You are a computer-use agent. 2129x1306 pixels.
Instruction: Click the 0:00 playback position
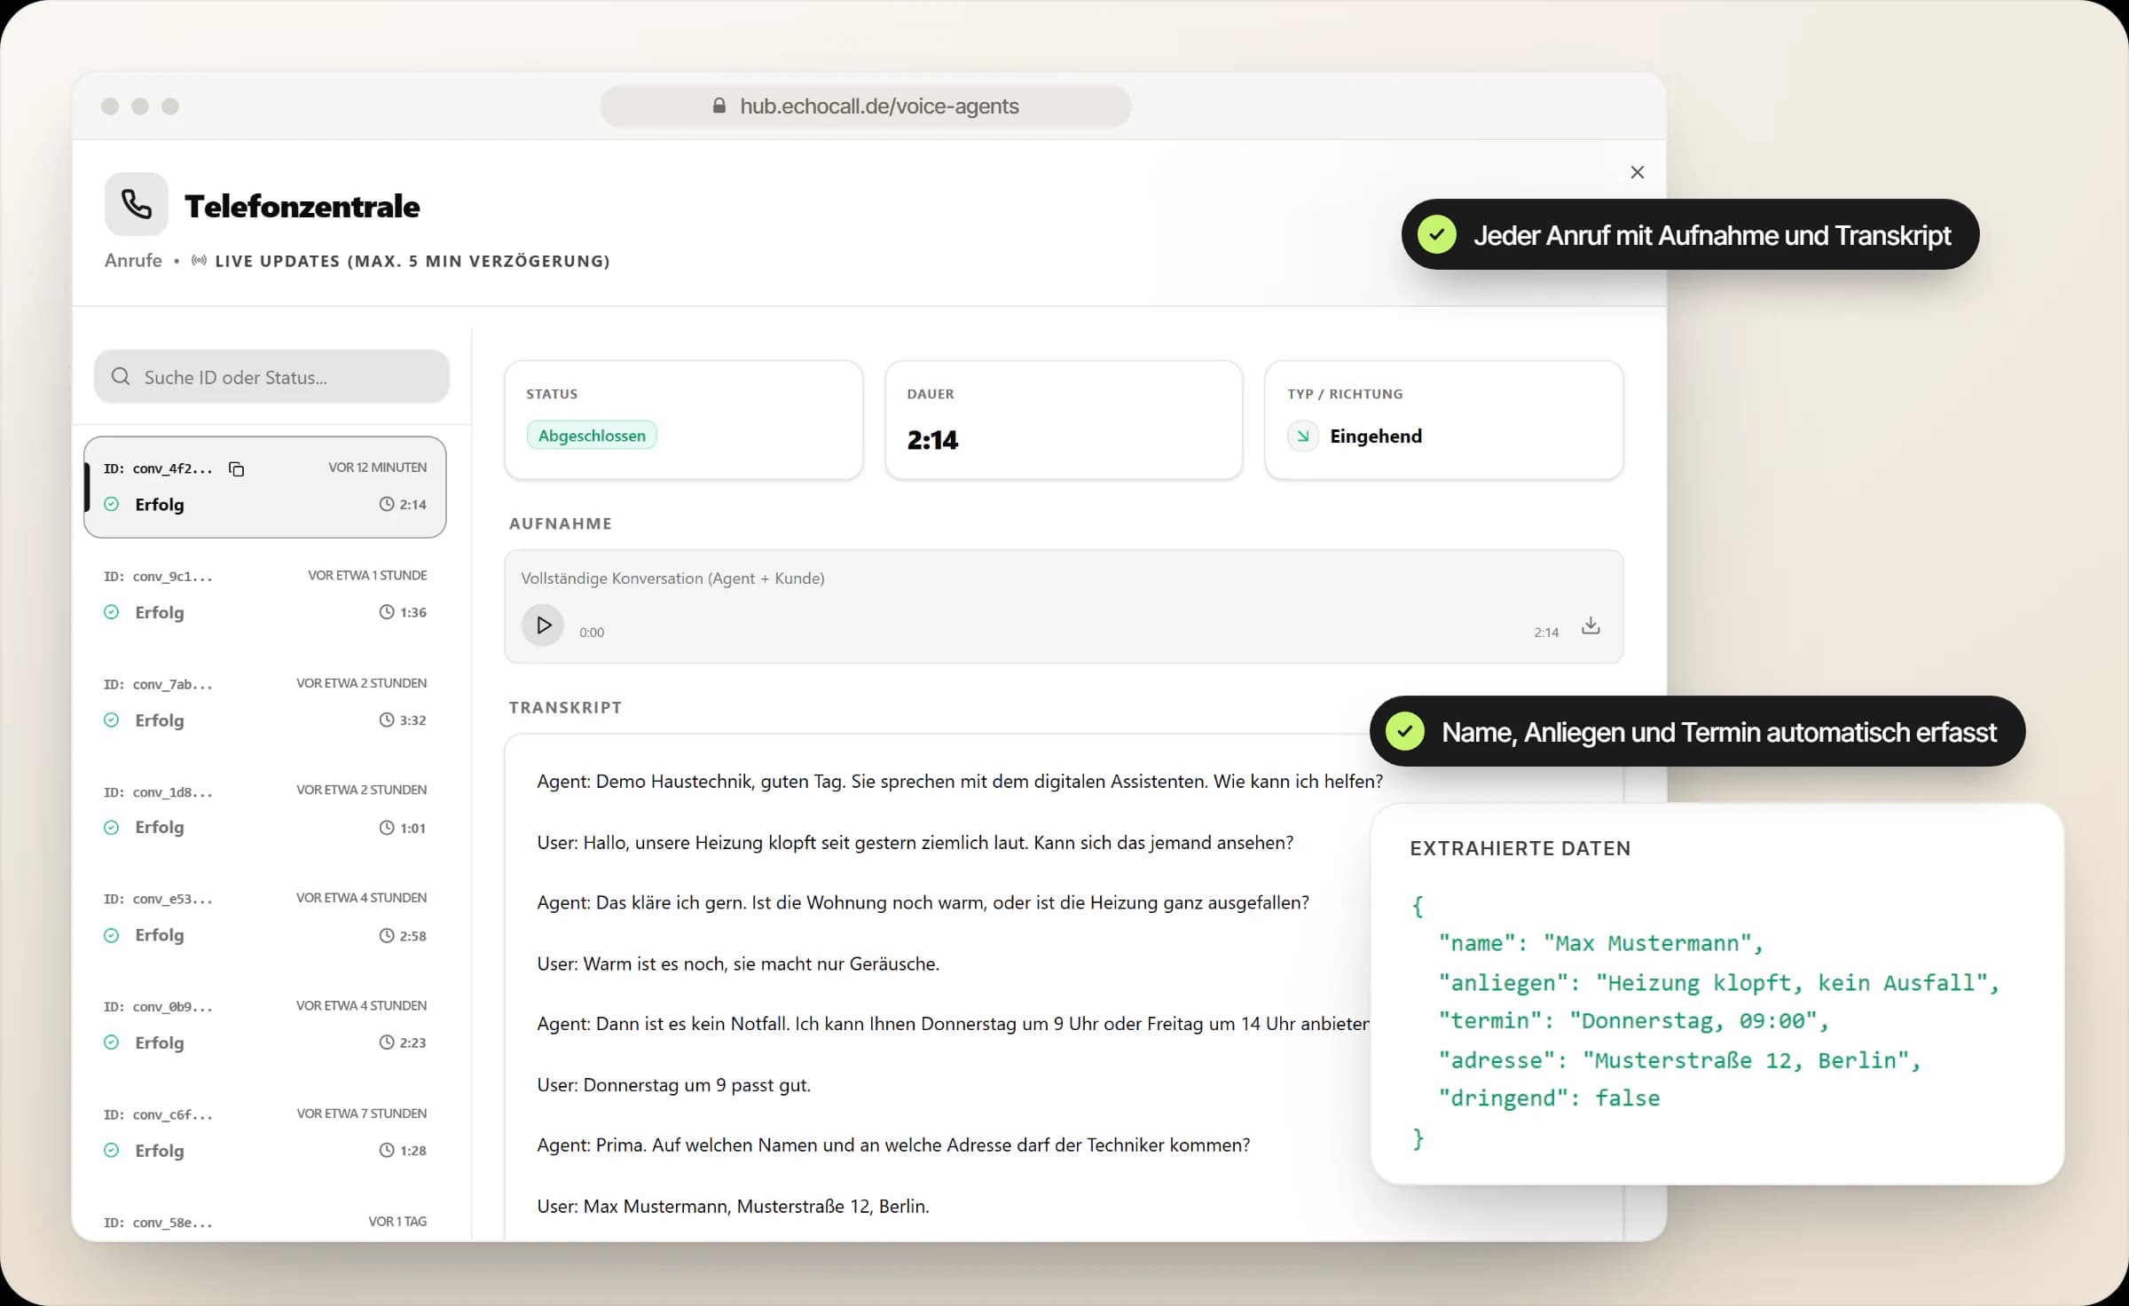592,633
